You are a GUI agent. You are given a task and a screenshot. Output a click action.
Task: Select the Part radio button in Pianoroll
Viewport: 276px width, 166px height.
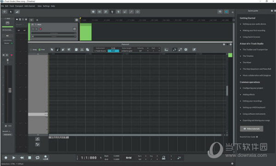point(40,50)
